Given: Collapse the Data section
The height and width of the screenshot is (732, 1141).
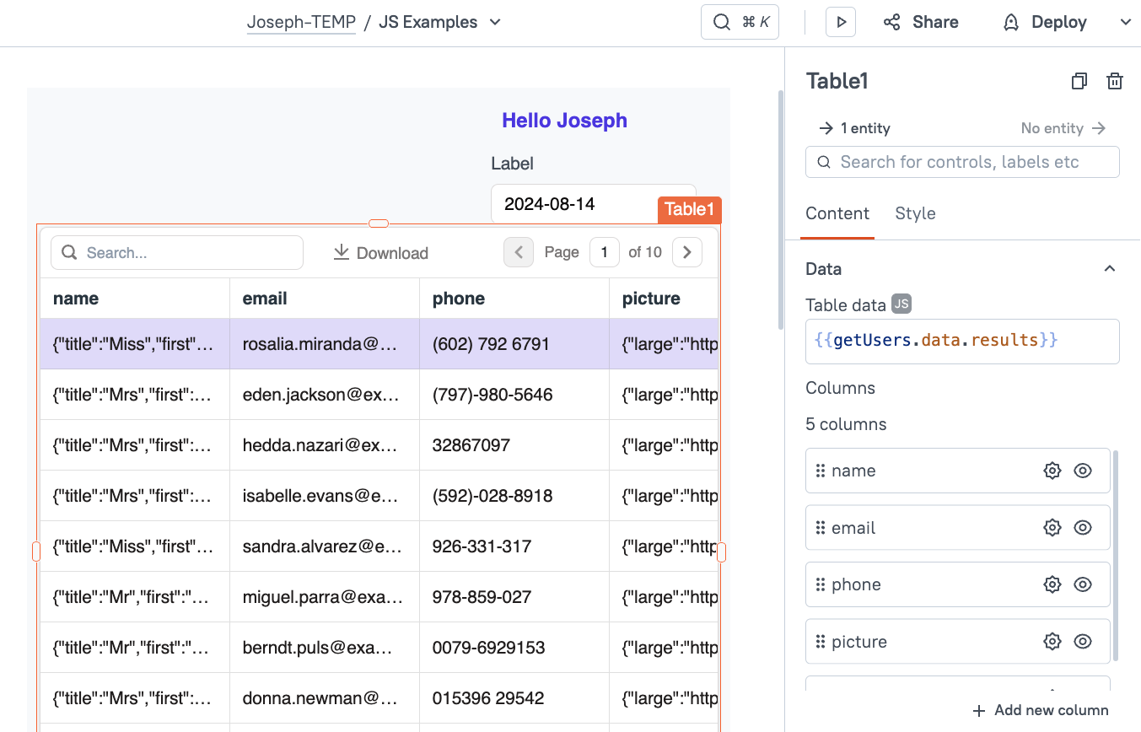Looking at the screenshot, I should (1109, 268).
